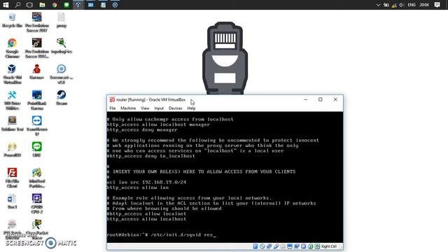Switch to VirtualBox taskbar button
This screenshot has width=448, height=252.
click(78, 5)
